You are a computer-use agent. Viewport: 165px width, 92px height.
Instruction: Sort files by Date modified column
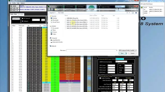pos(93,15)
